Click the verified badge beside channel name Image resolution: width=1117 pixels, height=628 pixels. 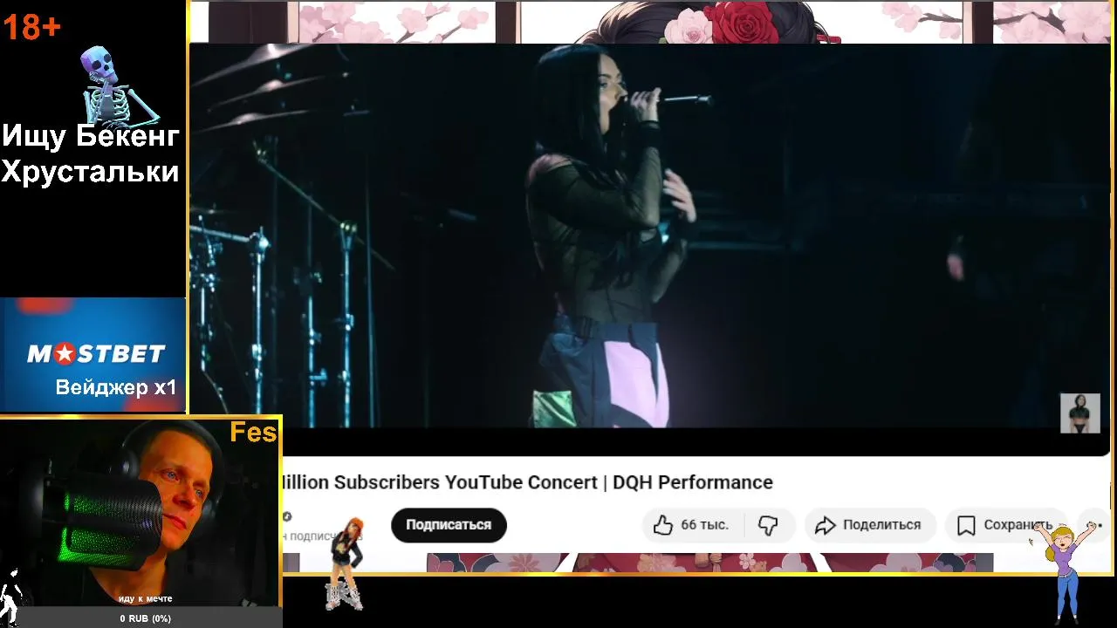click(x=287, y=516)
